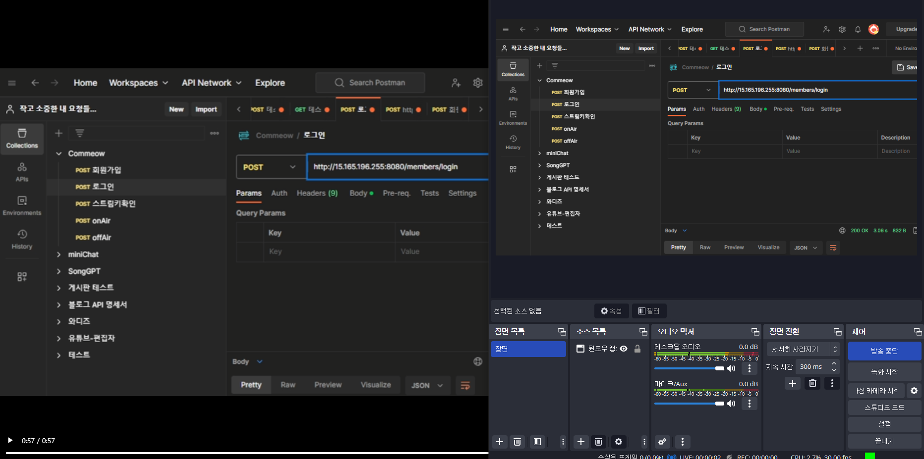The image size is (924, 459).
Task: Open virtual camera settings gear in 제어 panel
Action: coord(914,391)
